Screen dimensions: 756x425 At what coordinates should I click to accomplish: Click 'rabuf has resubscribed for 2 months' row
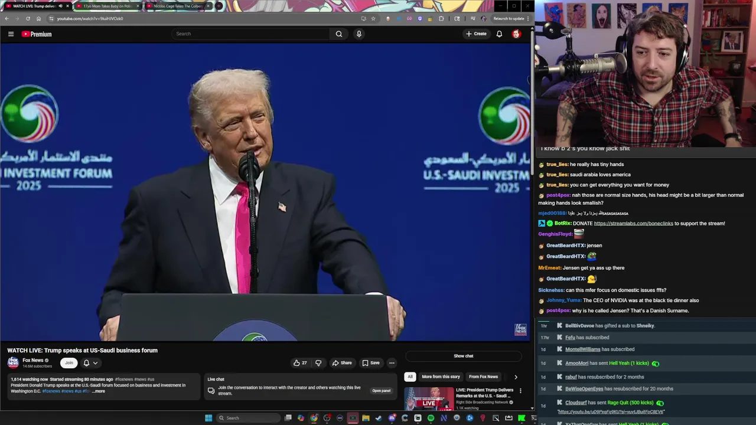coord(646,377)
